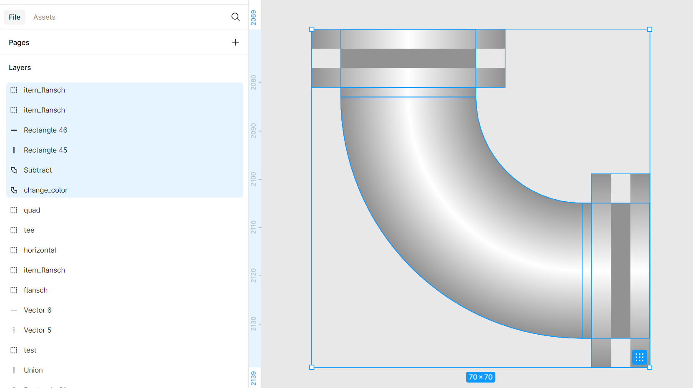Click the Rectangle 45 layer icon

14,150
